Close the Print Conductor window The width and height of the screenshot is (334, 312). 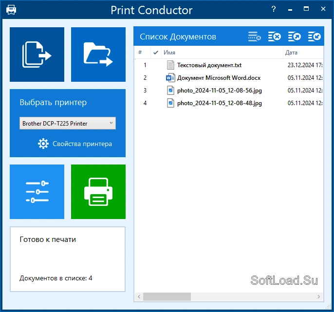point(323,9)
